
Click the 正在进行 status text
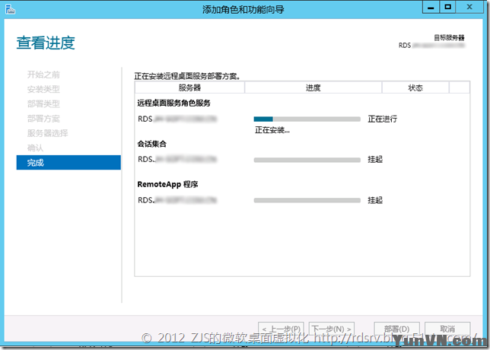point(382,119)
